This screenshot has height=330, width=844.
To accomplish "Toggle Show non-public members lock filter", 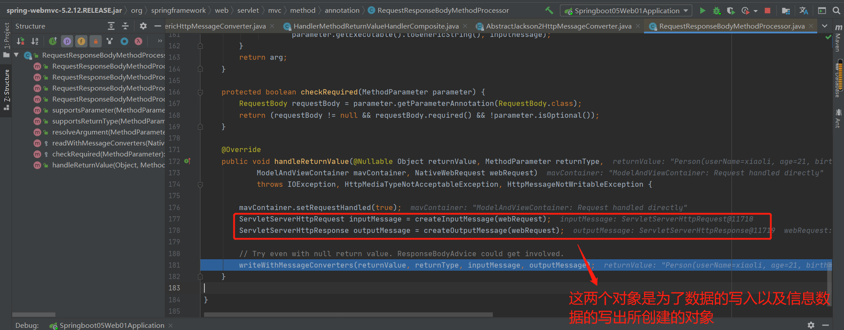I will [x=95, y=41].
